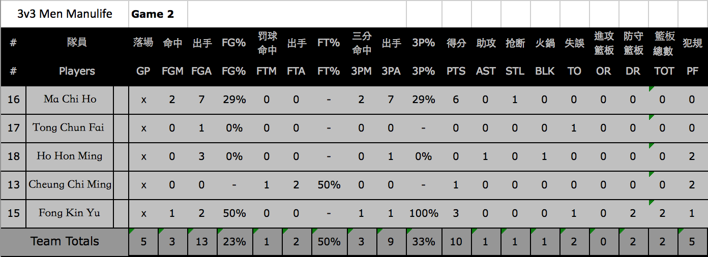The width and height of the screenshot is (708, 257).
Task: Select the Team Totals FGA value 13
Action: [202, 242]
